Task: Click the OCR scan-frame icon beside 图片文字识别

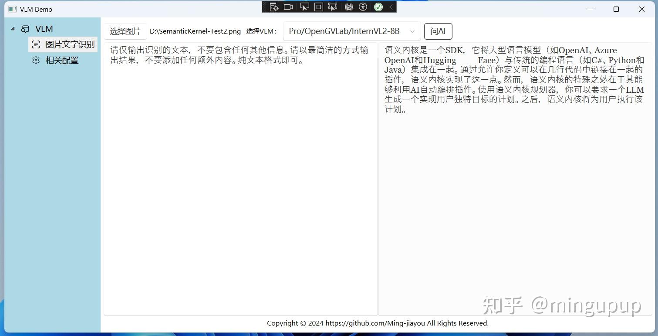Action: coord(36,44)
